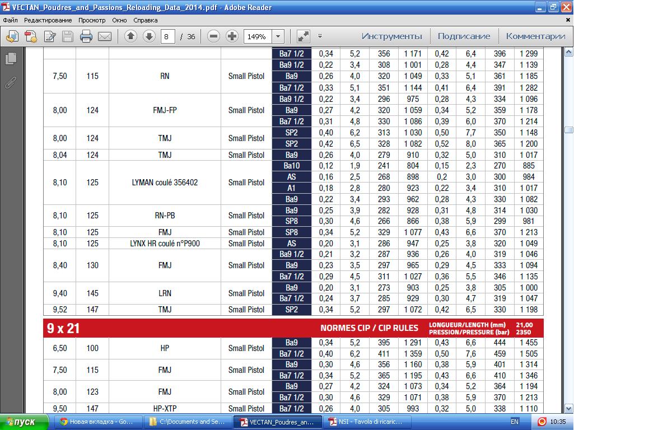Go to the next page arrow
The image size is (672, 430).
coord(149,36)
